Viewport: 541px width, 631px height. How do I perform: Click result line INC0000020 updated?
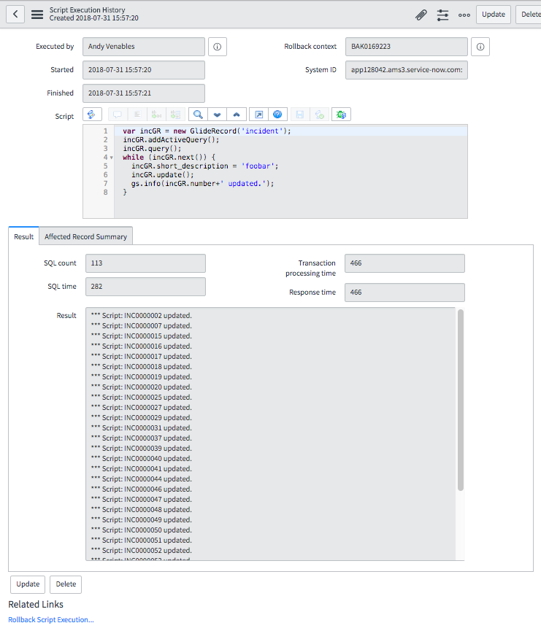pos(142,387)
